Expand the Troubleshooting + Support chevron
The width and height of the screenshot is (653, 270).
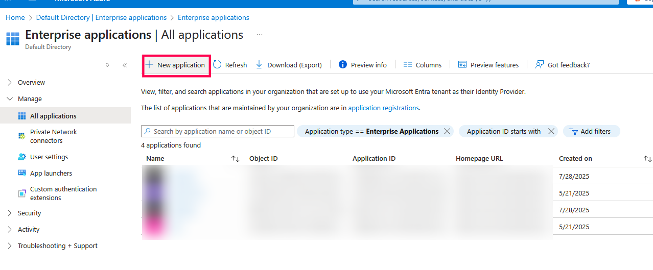(10, 246)
